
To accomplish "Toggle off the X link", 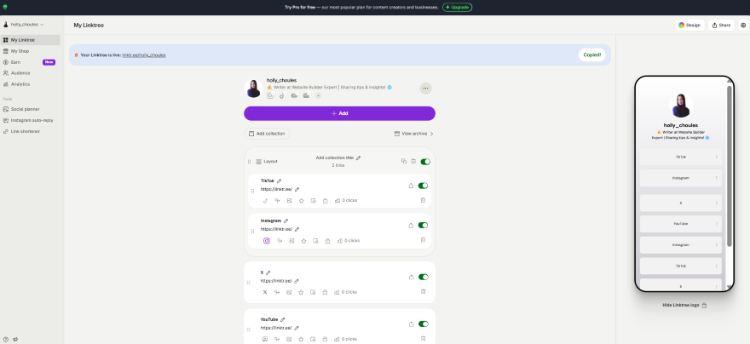I will tap(423, 277).
